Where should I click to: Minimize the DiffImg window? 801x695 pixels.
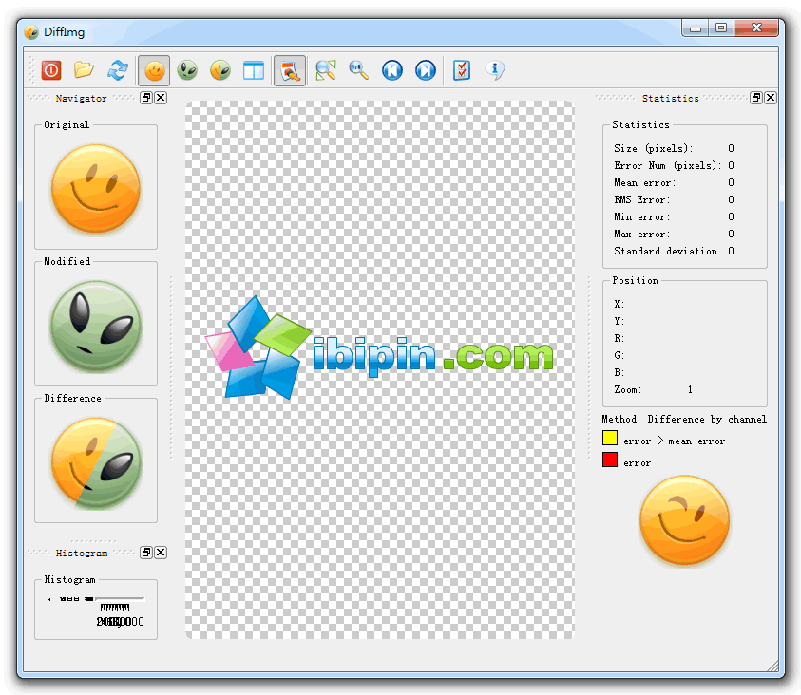coord(696,28)
